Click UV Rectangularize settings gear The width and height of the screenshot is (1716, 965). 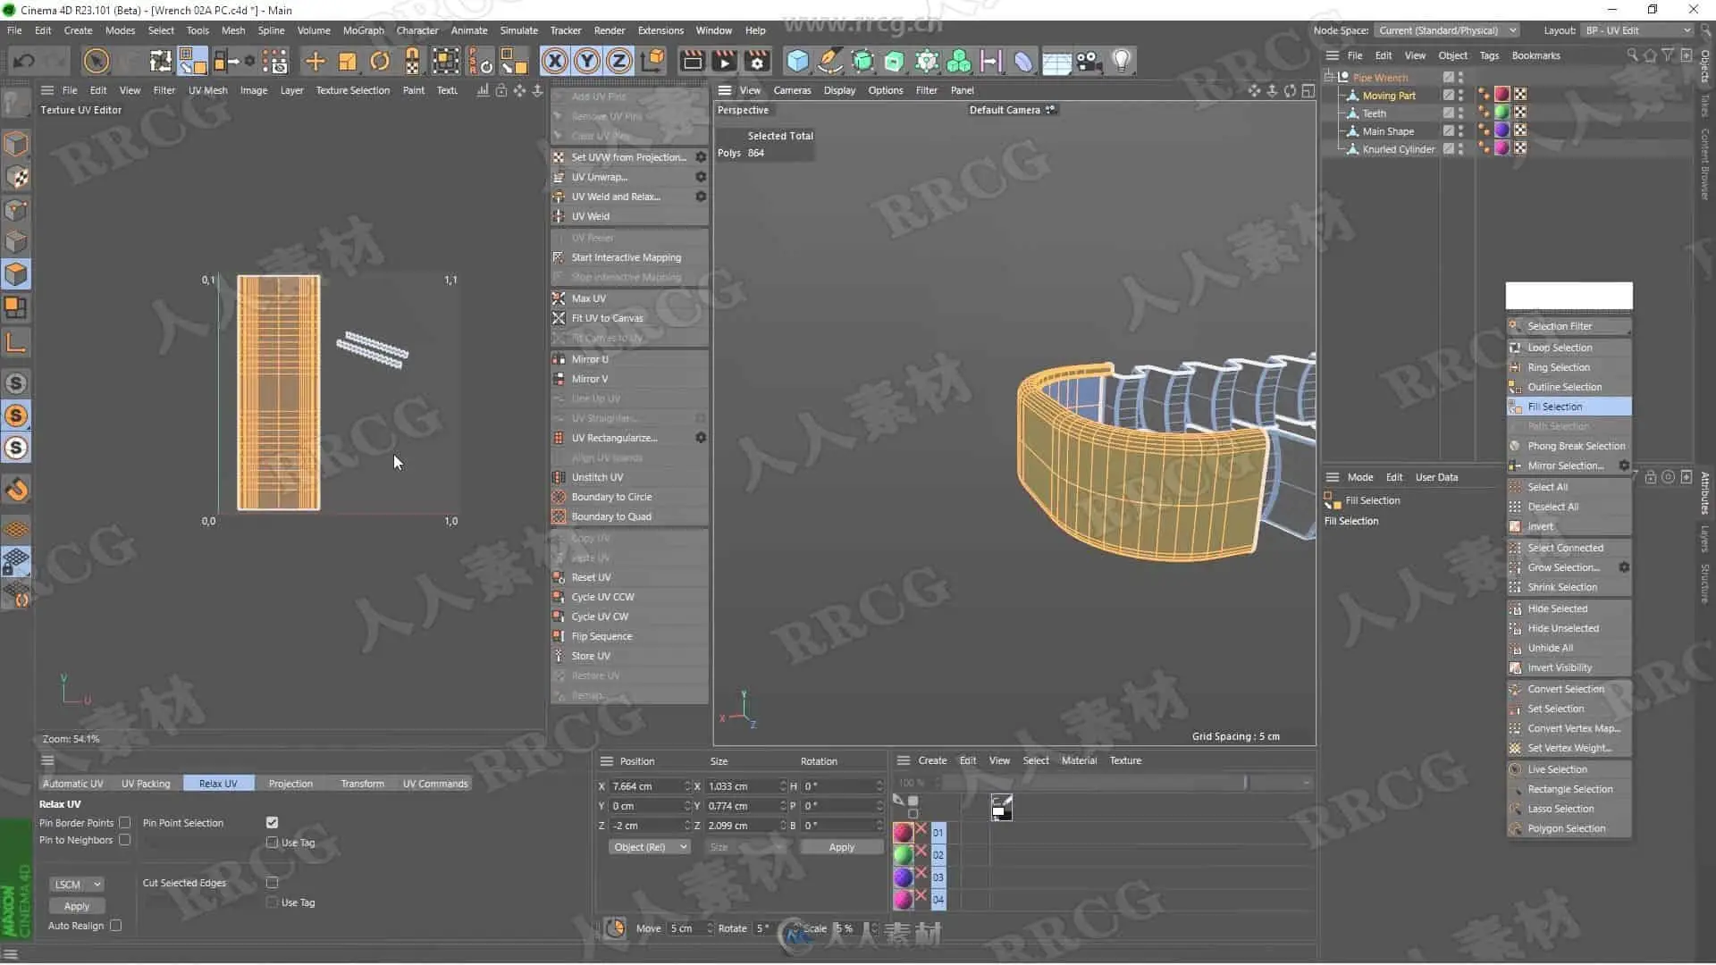701,438
